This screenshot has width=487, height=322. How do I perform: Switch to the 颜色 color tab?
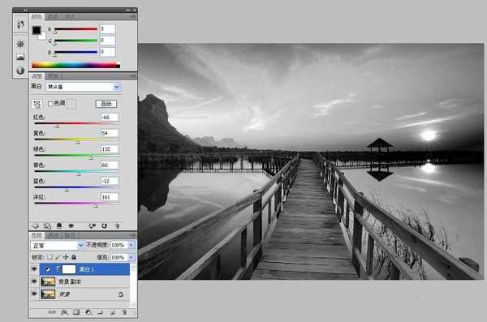[x=37, y=17]
